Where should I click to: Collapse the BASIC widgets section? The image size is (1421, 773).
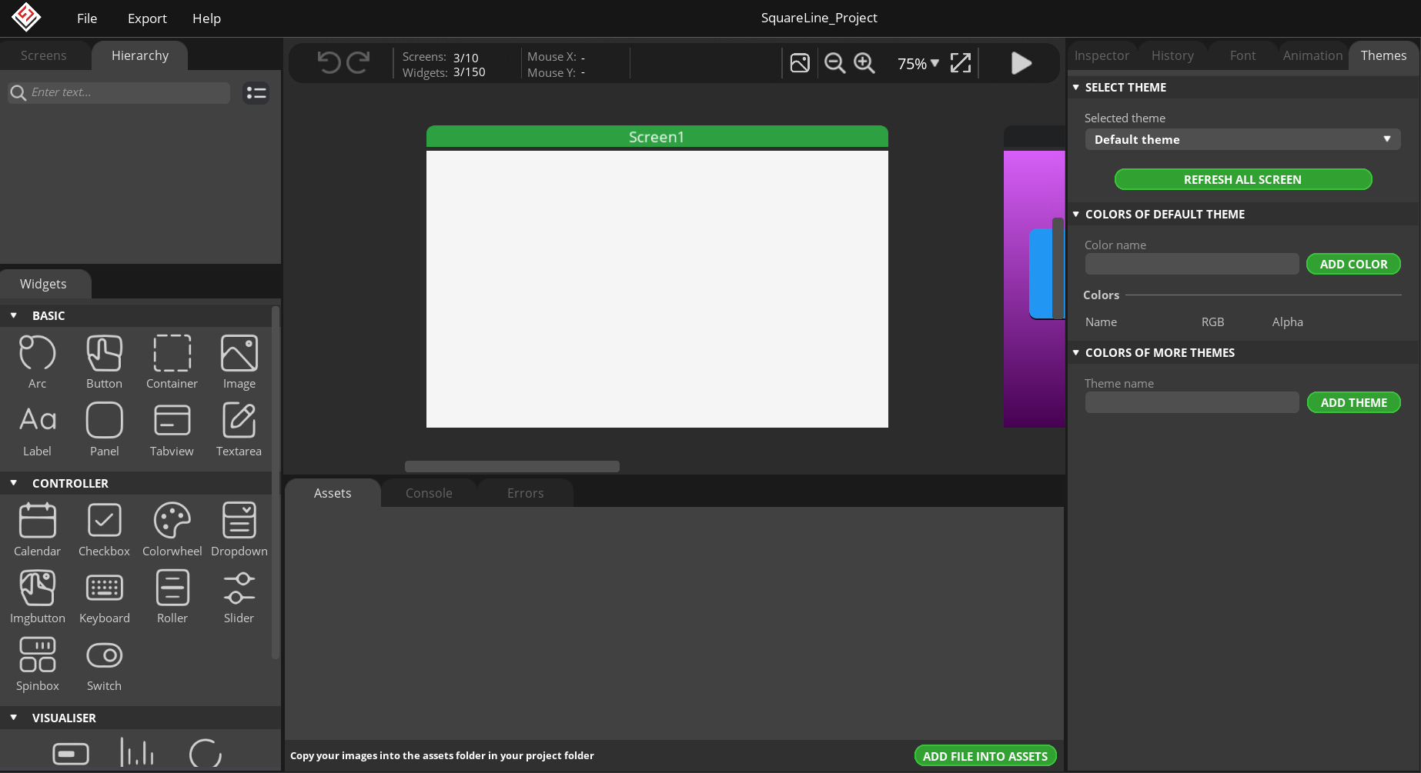coord(14,315)
